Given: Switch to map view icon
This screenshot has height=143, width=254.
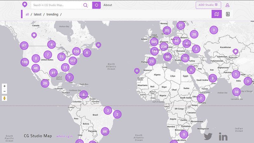Looking at the screenshot, I should [217, 14].
